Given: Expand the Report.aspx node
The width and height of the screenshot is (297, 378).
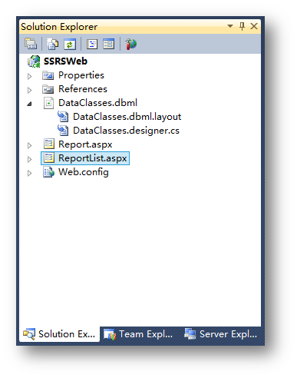Looking at the screenshot, I should pos(30,145).
